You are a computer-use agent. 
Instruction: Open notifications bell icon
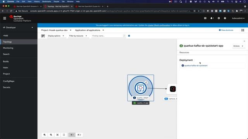coord(212,18)
